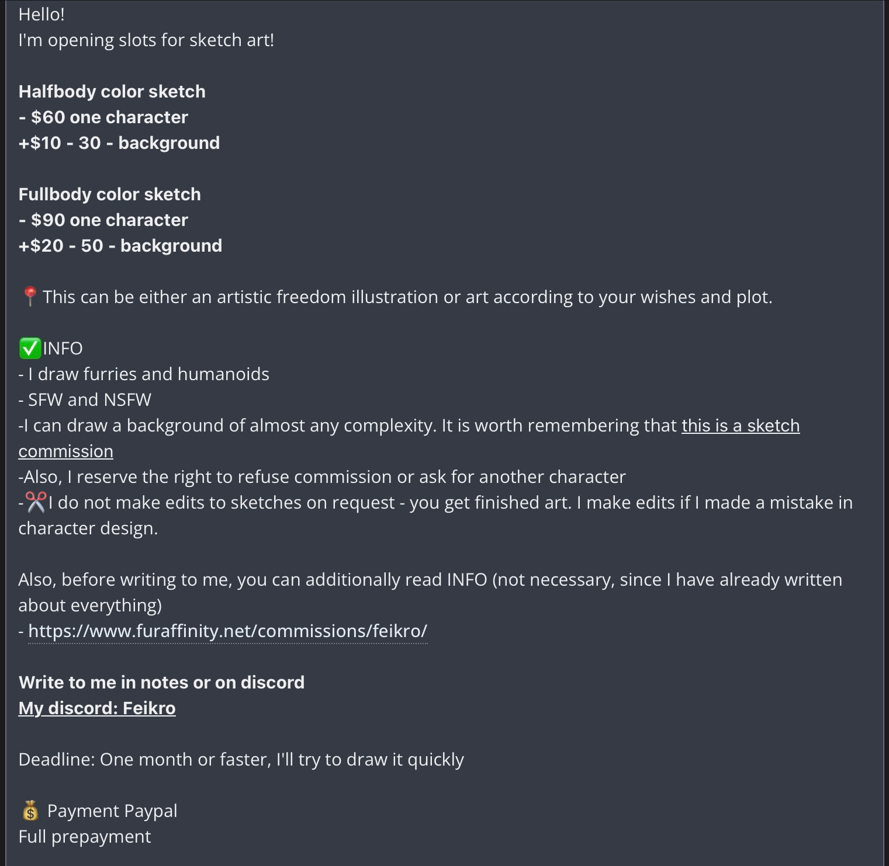This screenshot has width=889, height=866.
Task: Click the red pushpin emoji
Action: pos(30,297)
